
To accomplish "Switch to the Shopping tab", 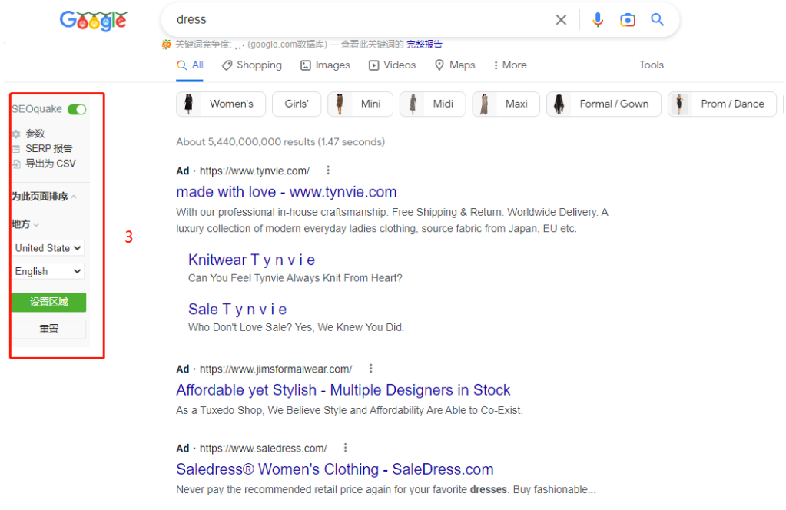I will 252,65.
